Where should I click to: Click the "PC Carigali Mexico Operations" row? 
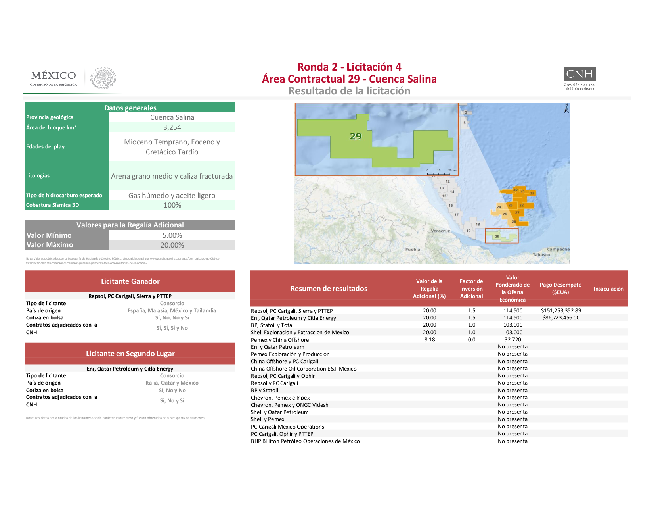[439, 427]
